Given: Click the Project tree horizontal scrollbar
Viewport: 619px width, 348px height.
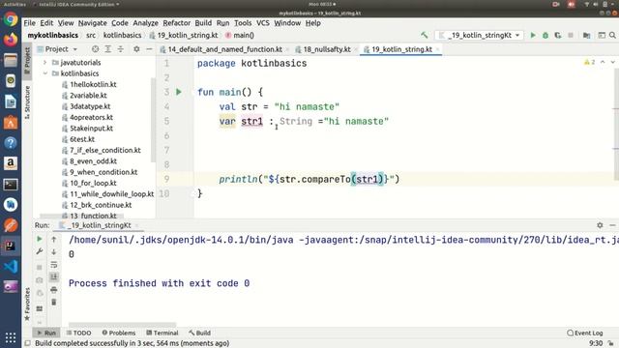Looking at the screenshot, I should coord(81,216).
